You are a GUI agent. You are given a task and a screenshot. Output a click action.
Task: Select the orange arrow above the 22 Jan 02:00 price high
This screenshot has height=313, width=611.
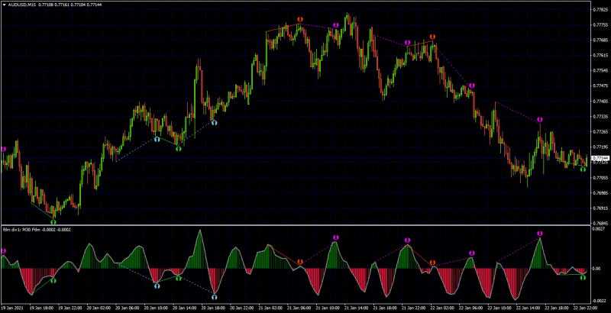(432, 37)
